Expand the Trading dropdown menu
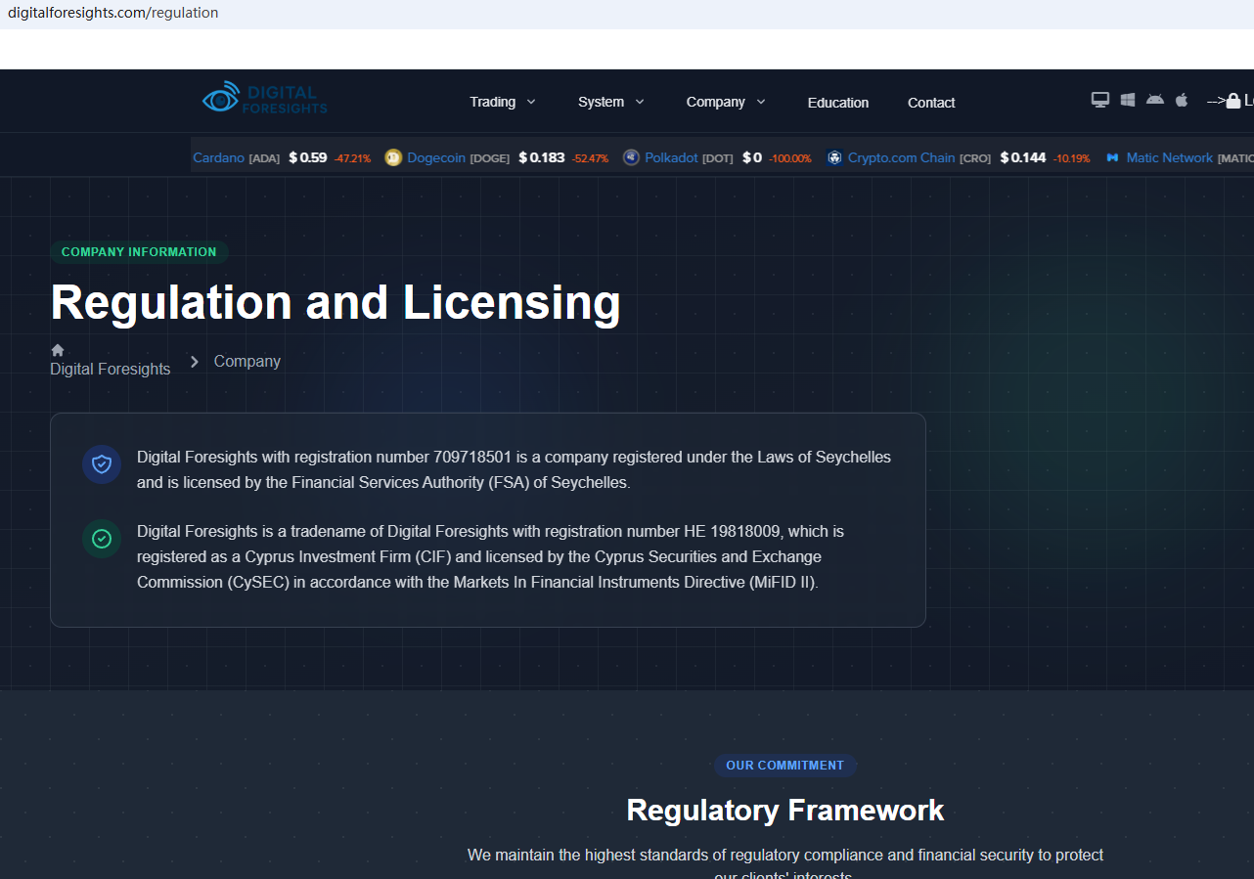This screenshot has width=1254, height=879. pyautogui.click(x=503, y=102)
